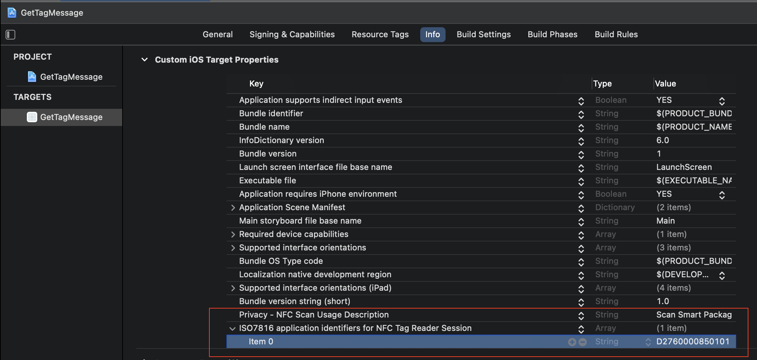The image size is (757, 360).
Task: Open key stepper for Bundle identifier
Action: 581,114
